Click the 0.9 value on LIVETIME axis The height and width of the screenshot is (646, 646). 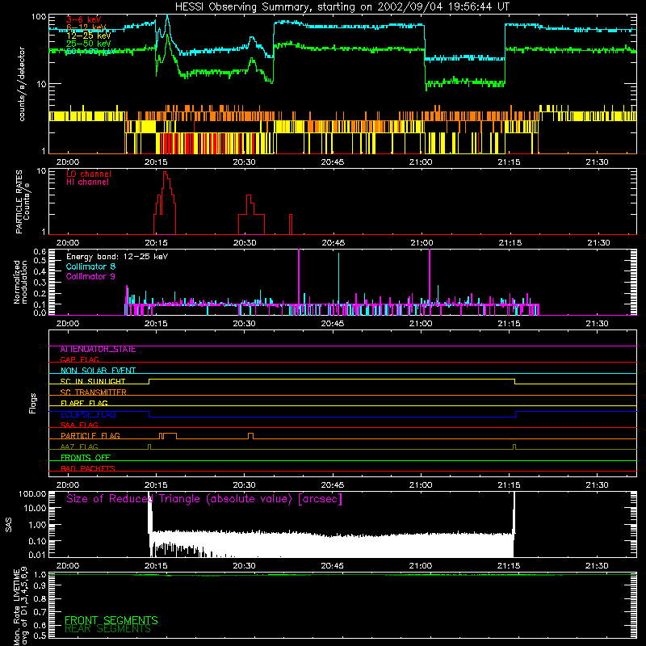tap(40, 586)
